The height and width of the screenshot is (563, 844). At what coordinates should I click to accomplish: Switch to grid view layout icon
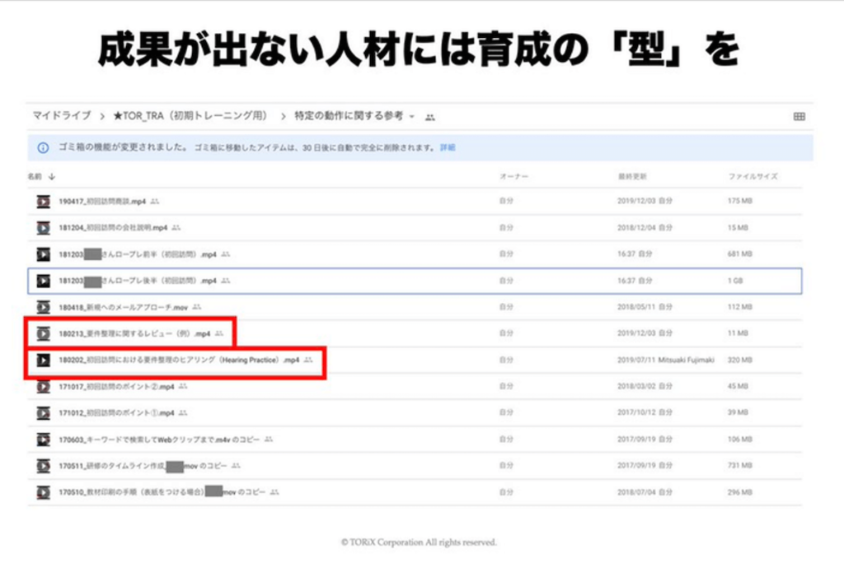click(799, 117)
